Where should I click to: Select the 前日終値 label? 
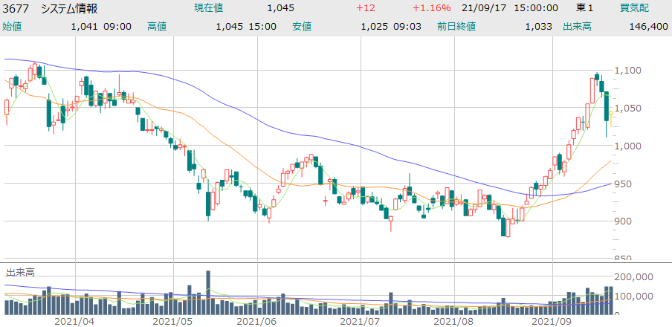pos(456,26)
